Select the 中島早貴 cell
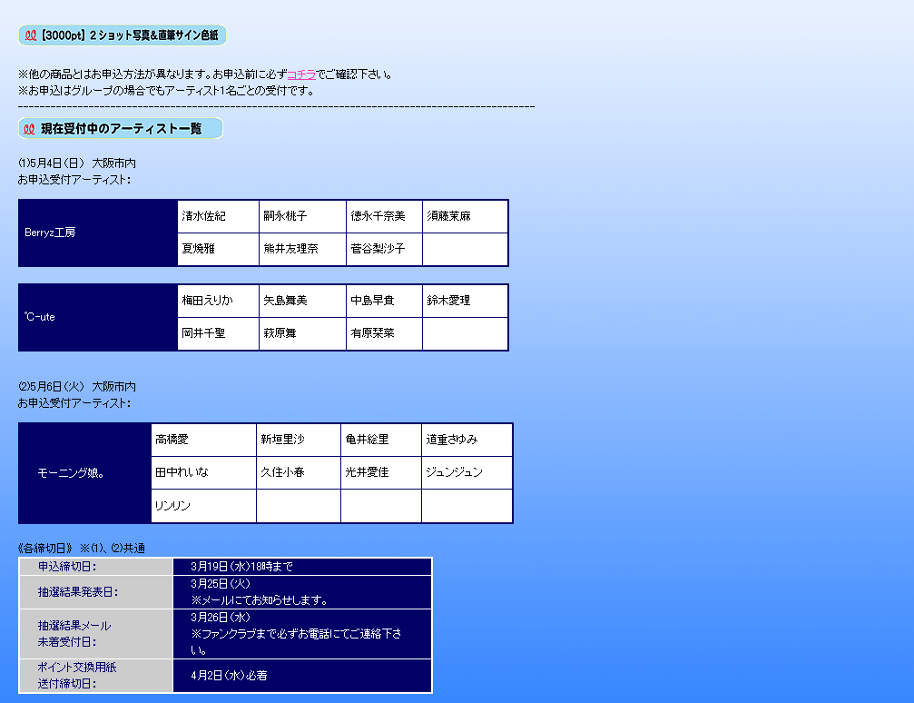This screenshot has width=914, height=703. point(384,301)
